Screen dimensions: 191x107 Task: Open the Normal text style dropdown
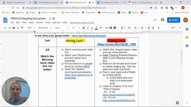click(45, 28)
